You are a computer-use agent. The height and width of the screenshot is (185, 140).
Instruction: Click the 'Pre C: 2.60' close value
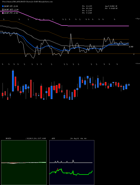[x=87, y=13]
